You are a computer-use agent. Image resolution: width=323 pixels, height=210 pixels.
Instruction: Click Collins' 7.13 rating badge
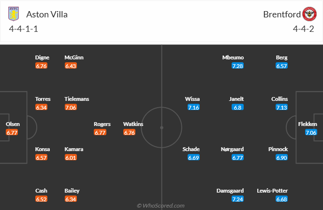click(x=281, y=107)
